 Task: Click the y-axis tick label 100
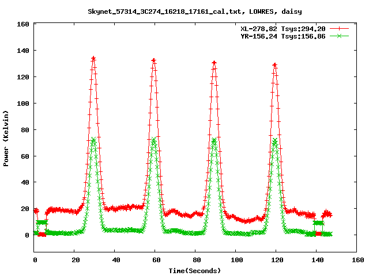[x=23, y=103]
